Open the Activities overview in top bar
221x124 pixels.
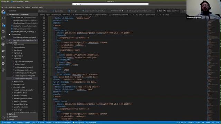point(5,1)
